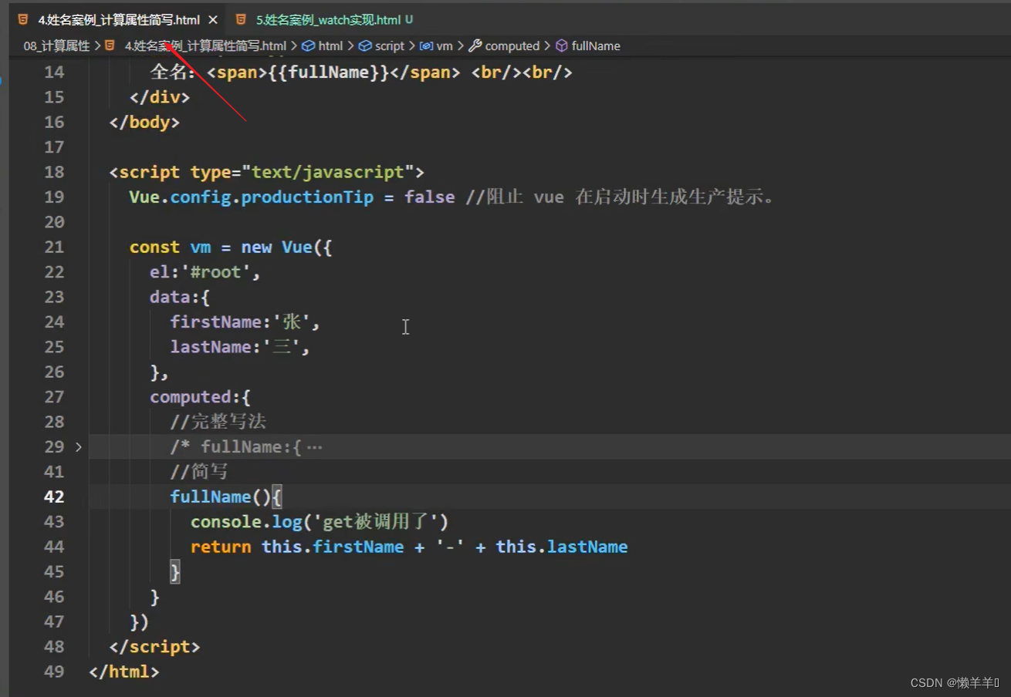Click line number 42 in the gutter
The height and width of the screenshot is (697, 1011).
(54, 497)
